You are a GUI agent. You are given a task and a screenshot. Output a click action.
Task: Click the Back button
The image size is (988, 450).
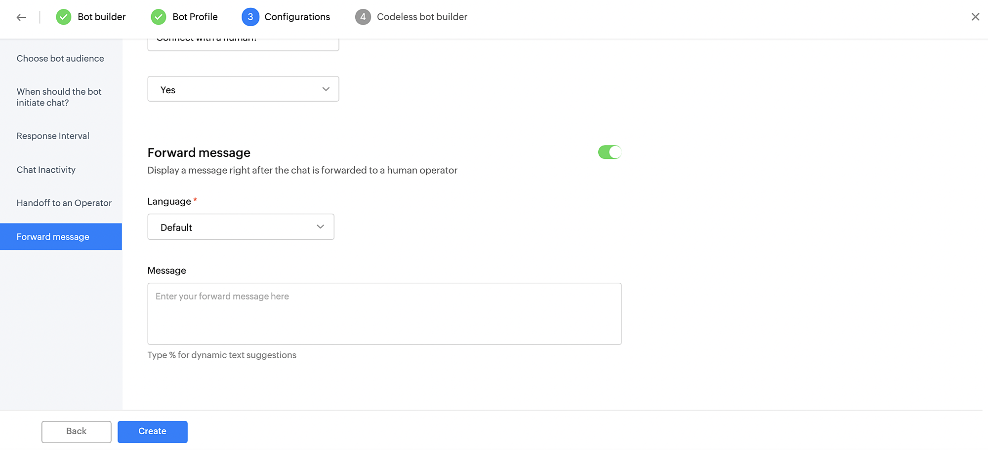(x=77, y=432)
